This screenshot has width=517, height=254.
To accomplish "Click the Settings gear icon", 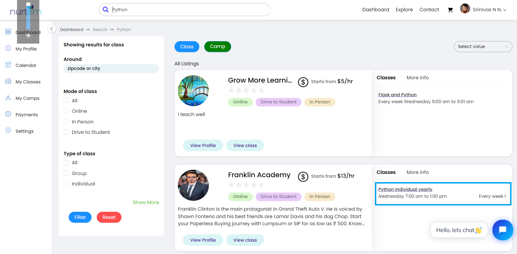I will coord(8,131).
